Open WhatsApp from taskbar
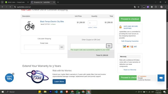168x94 pixels. coord(78,92)
